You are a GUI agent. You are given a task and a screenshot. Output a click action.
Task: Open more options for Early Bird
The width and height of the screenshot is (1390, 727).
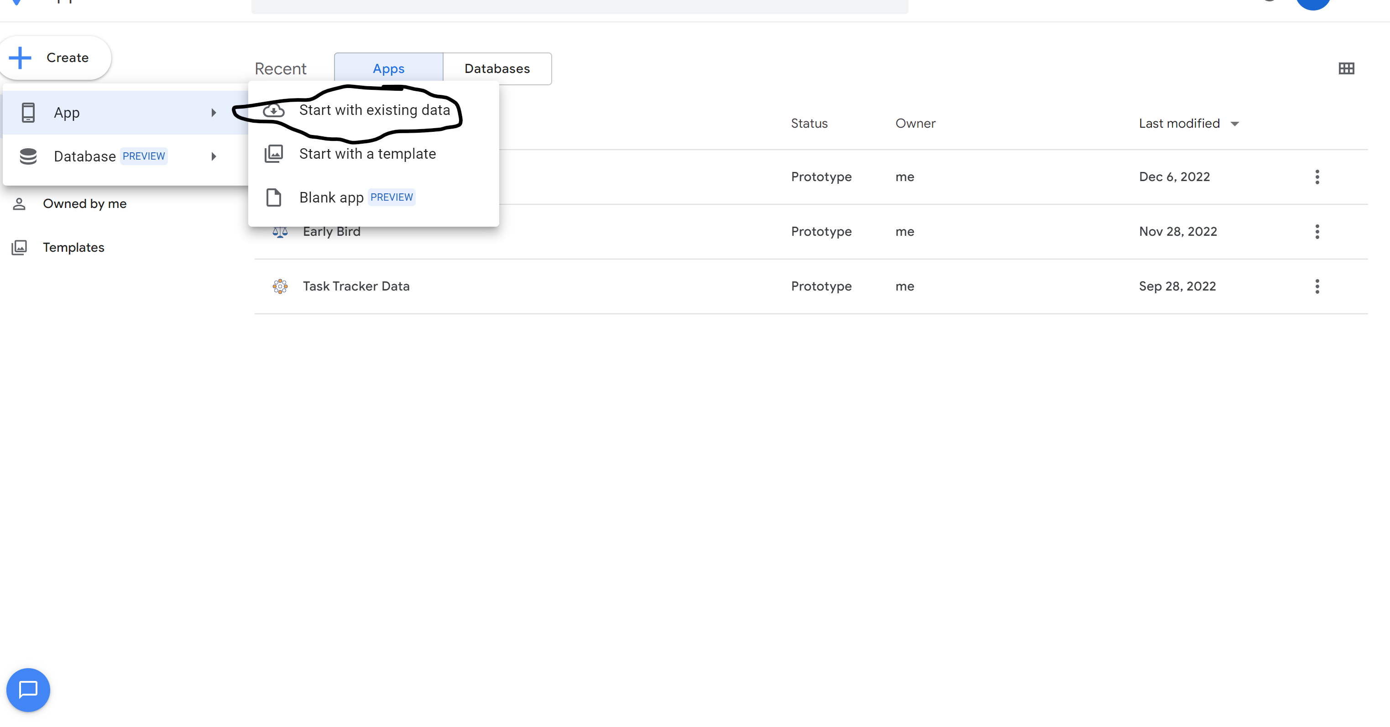coord(1317,232)
